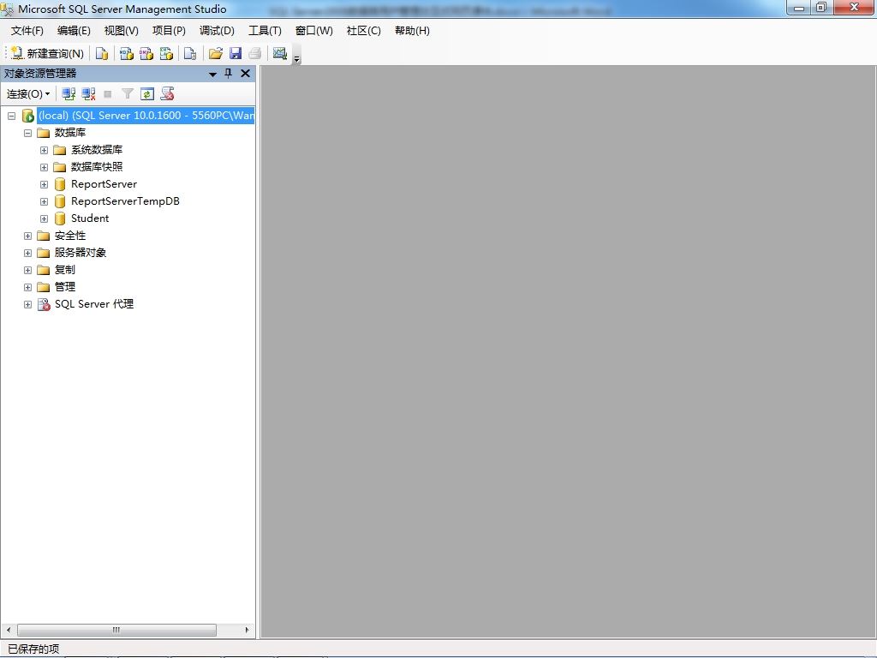The width and height of the screenshot is (877, 658).
Task: Open the 文件(F) menu
Action: (27, 31)
